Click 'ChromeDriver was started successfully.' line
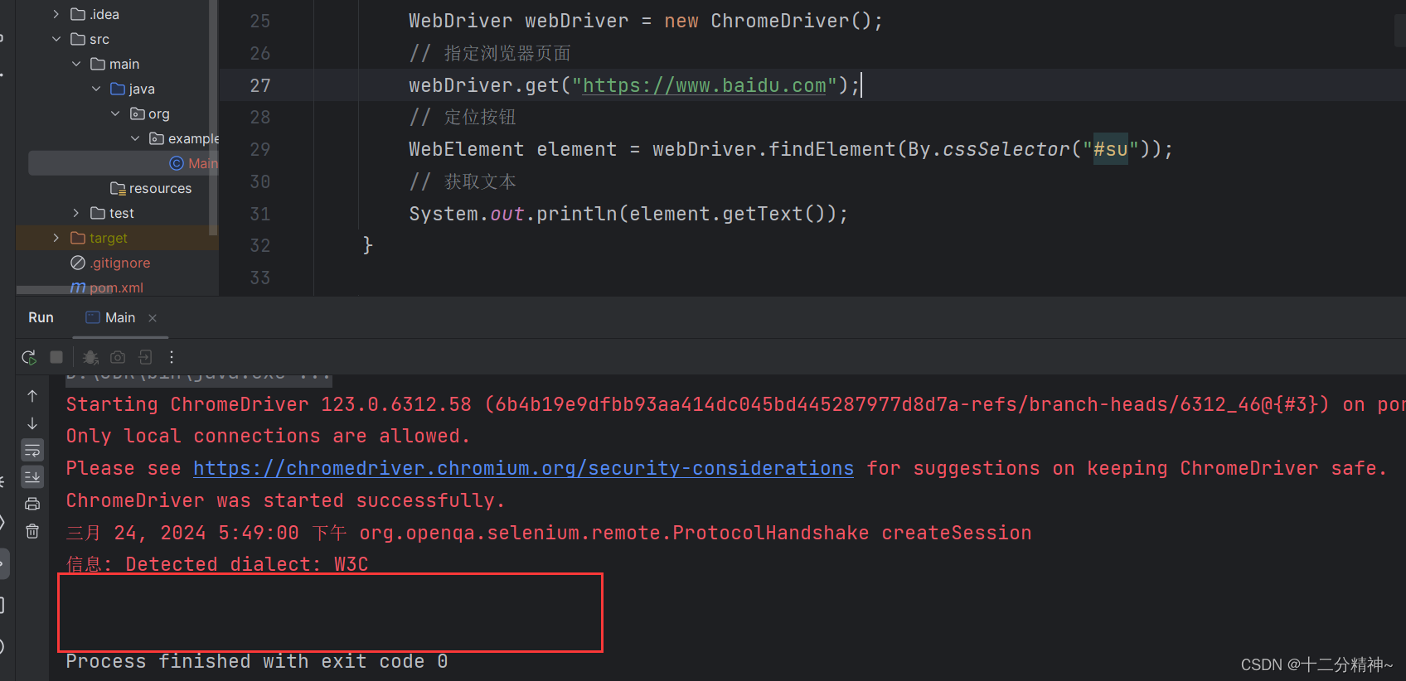Viewport: 1406px width, 681px height. pos(285,500)
